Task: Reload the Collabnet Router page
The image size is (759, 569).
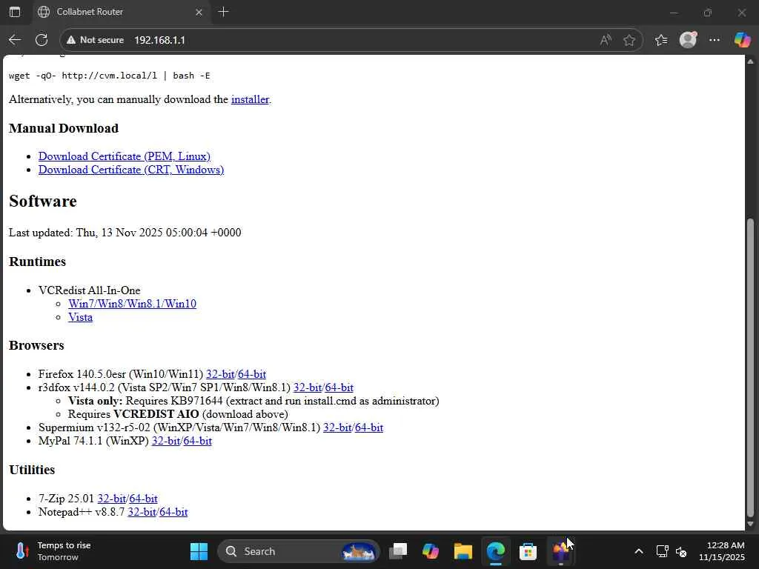Action: tap(42, 40)
